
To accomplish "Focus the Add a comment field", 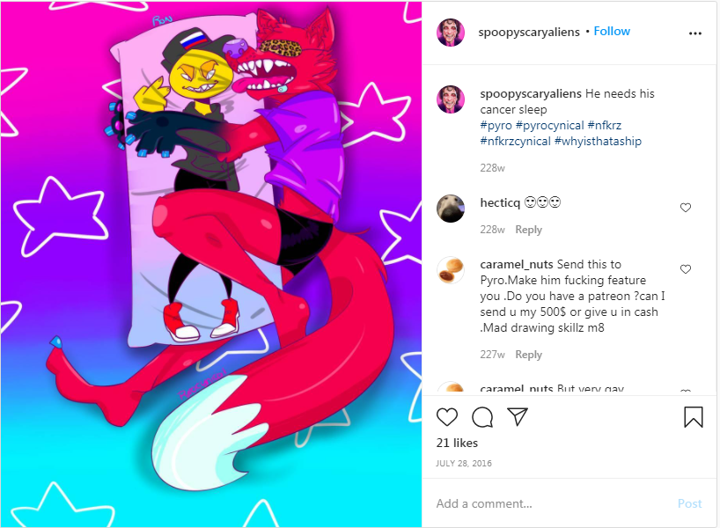I will [x=554, y=503].
